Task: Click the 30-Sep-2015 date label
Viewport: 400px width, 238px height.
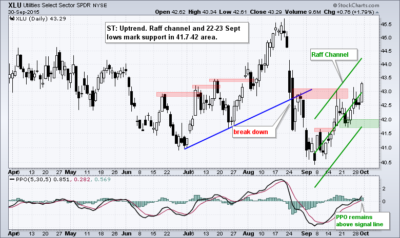Action: pyautogui.click(x=24, y=12)
